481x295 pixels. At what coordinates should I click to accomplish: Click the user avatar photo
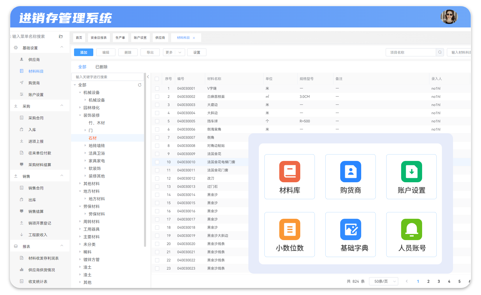click(449, 17)
